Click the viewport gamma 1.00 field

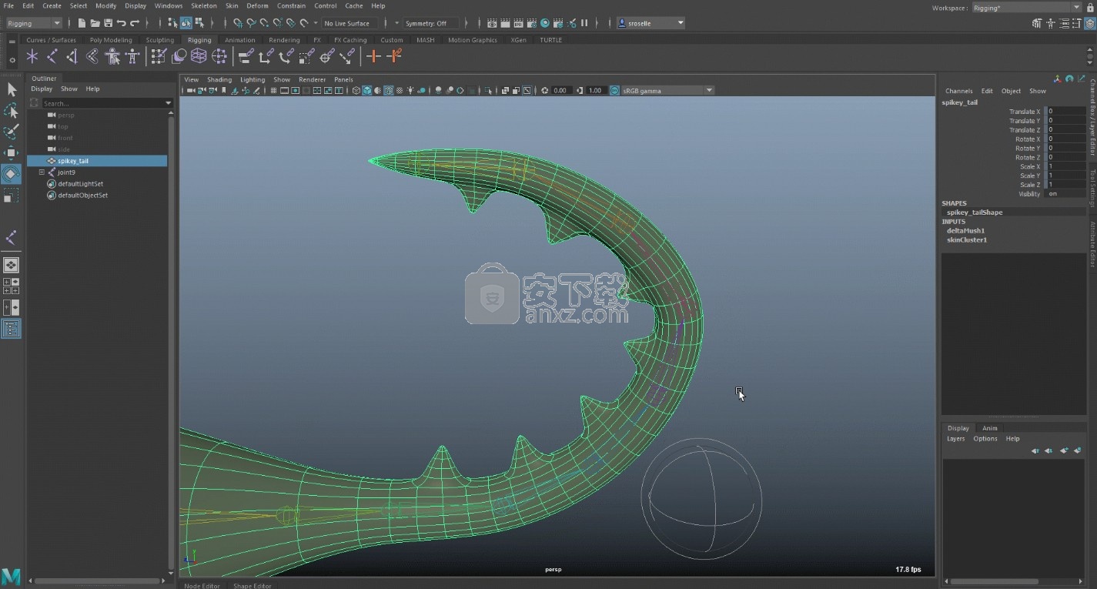point(595,91)
